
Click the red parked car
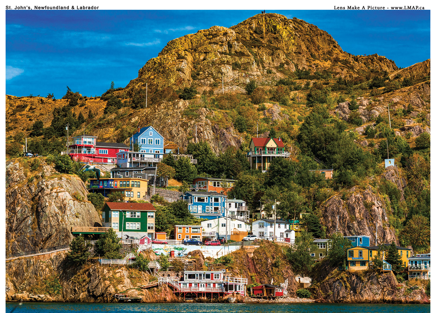(x=213, y=243)
